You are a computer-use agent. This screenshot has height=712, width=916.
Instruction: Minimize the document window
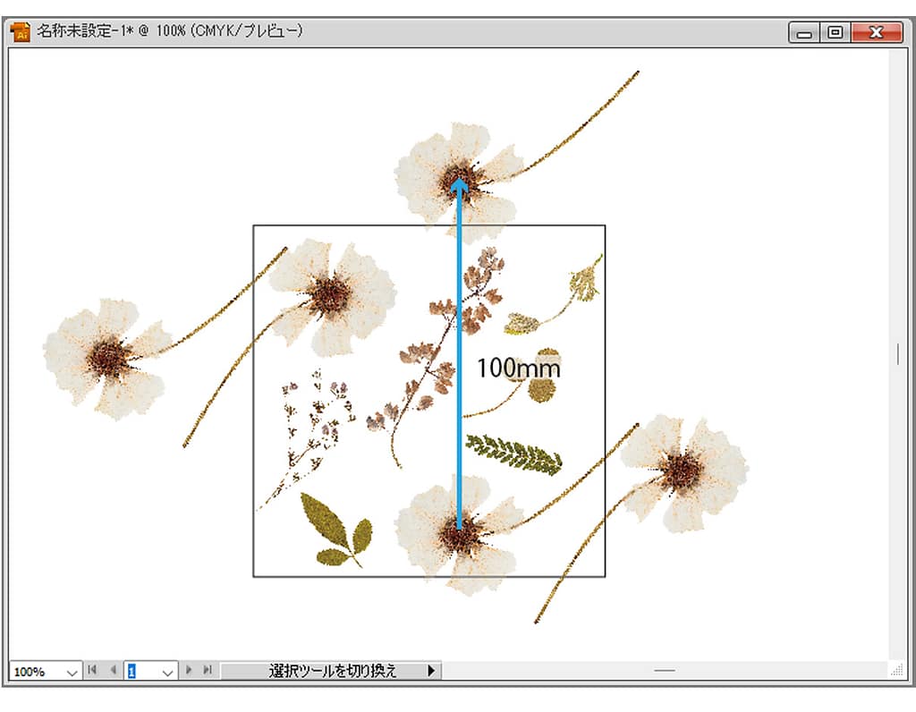click(806, 32)
